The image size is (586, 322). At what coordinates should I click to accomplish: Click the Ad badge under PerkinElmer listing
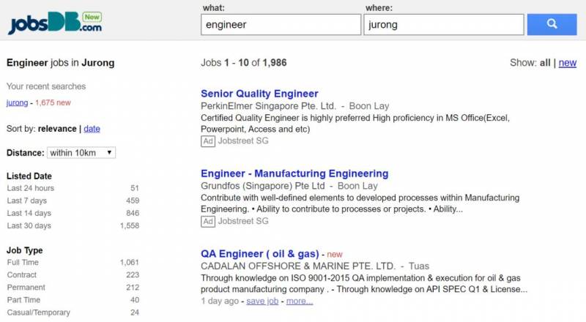tap(208, 141)
